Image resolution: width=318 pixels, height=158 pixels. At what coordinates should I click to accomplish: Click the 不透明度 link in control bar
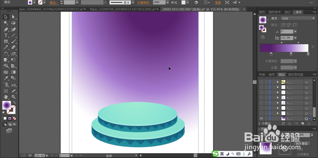144,3
